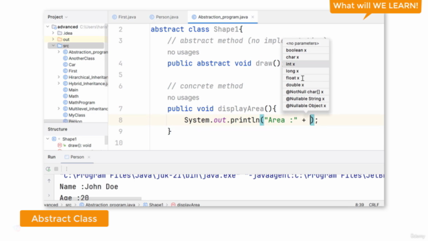Choose 'int x' parameter overload
Screen dimensions: 428x241
tap(306, 64)
